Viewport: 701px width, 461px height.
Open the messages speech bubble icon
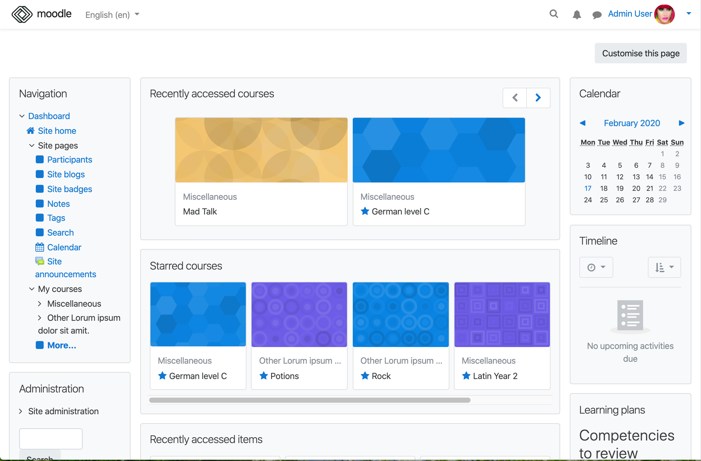click(597, 15)
